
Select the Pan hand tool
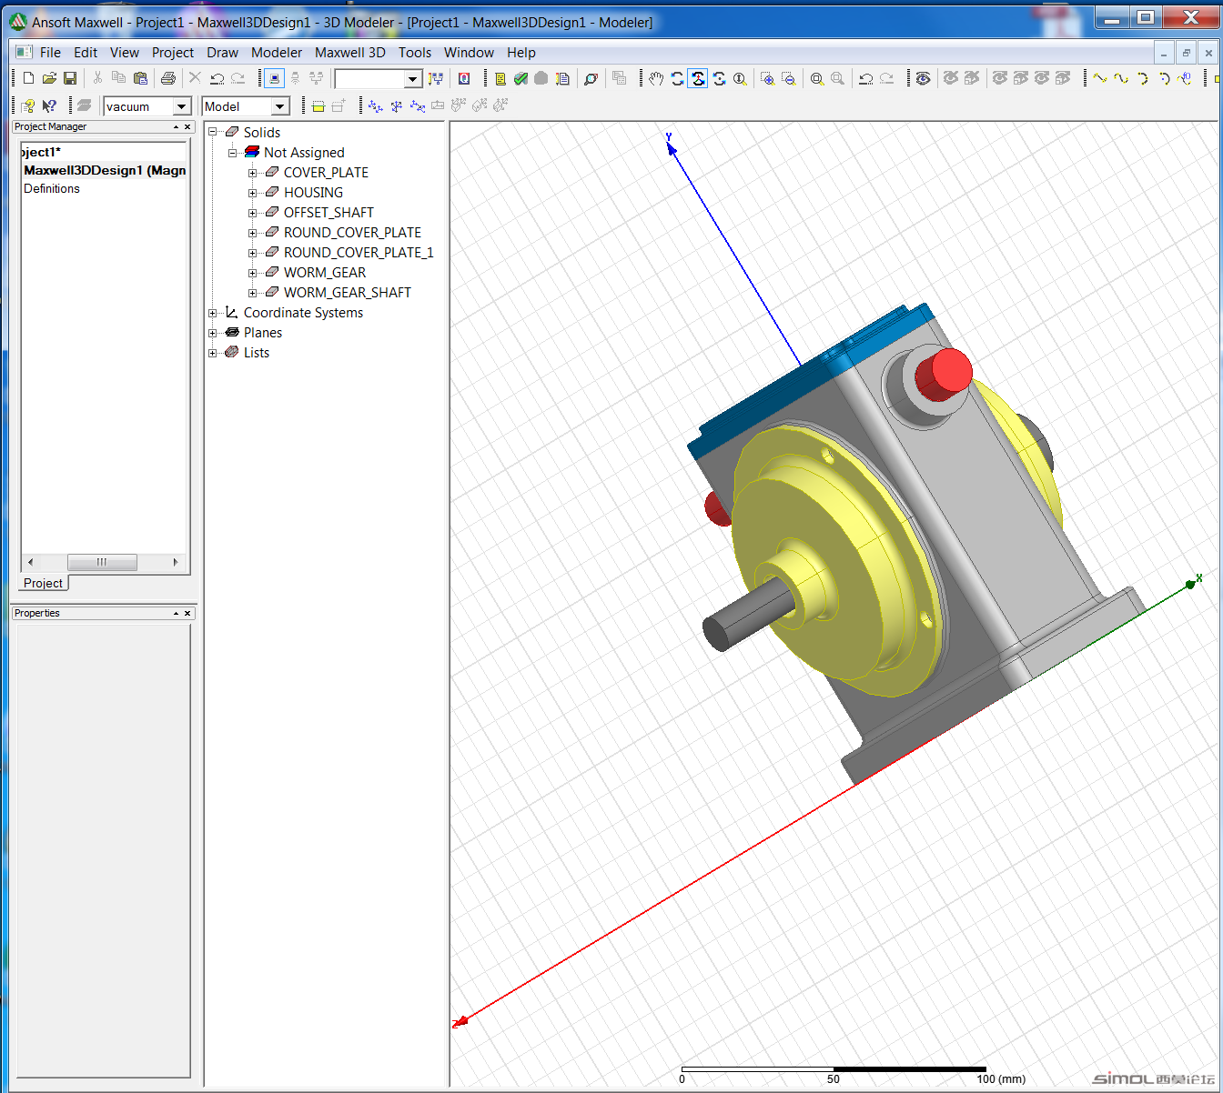[x=656, y=79]
